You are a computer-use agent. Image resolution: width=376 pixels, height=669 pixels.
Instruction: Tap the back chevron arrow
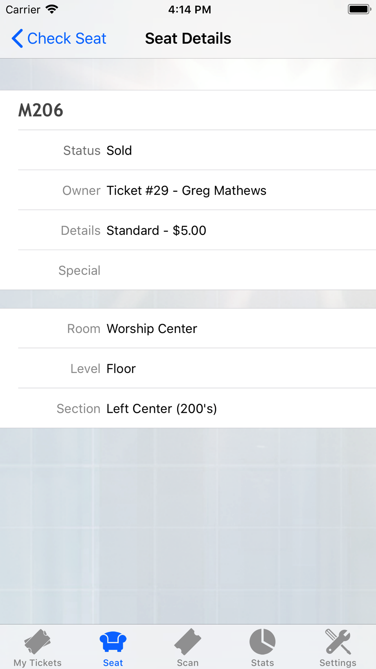click(x=17, y=38)
